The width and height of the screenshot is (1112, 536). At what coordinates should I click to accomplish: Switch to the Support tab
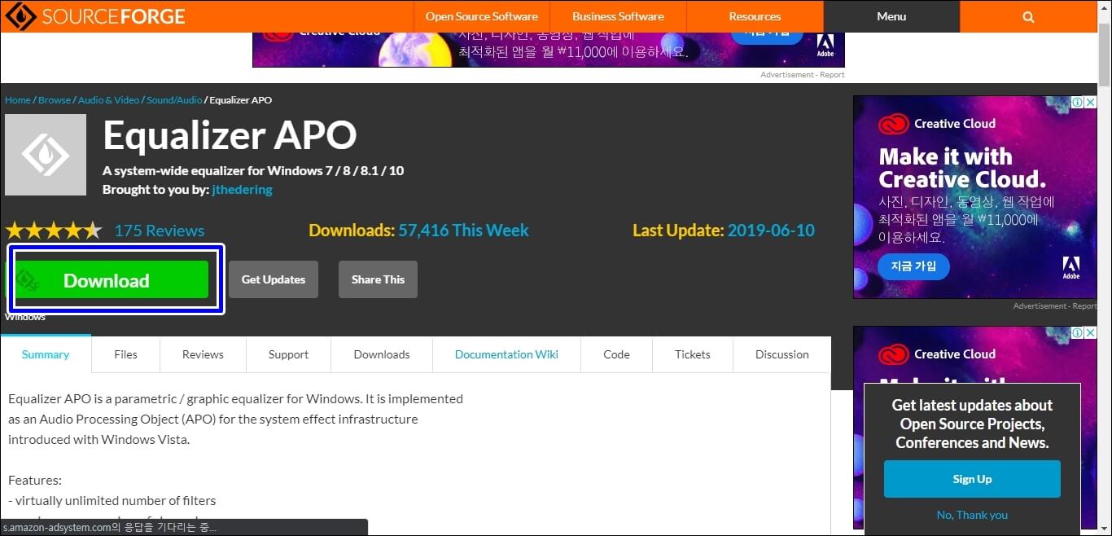point(288,354)
